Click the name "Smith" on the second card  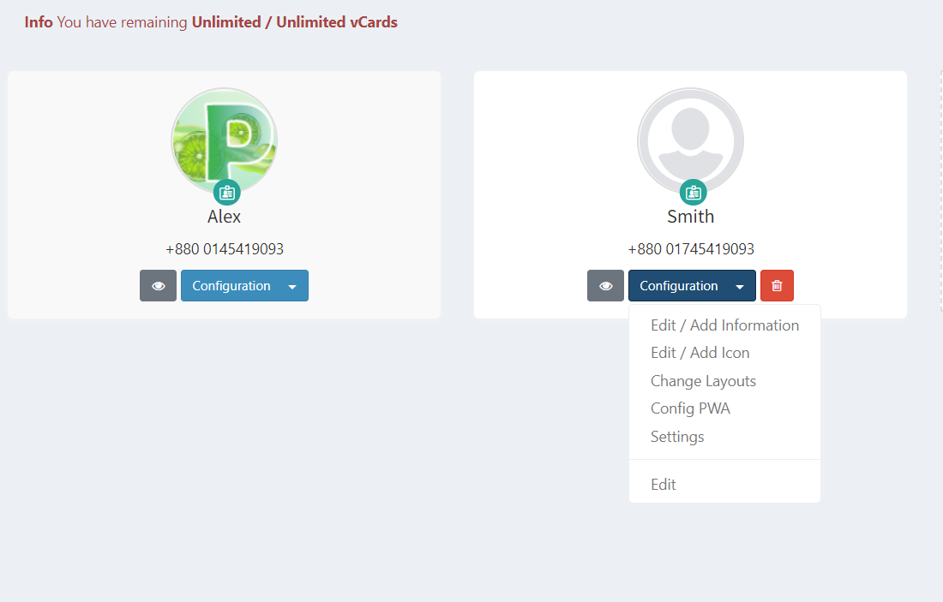click(x=690, y=217)
